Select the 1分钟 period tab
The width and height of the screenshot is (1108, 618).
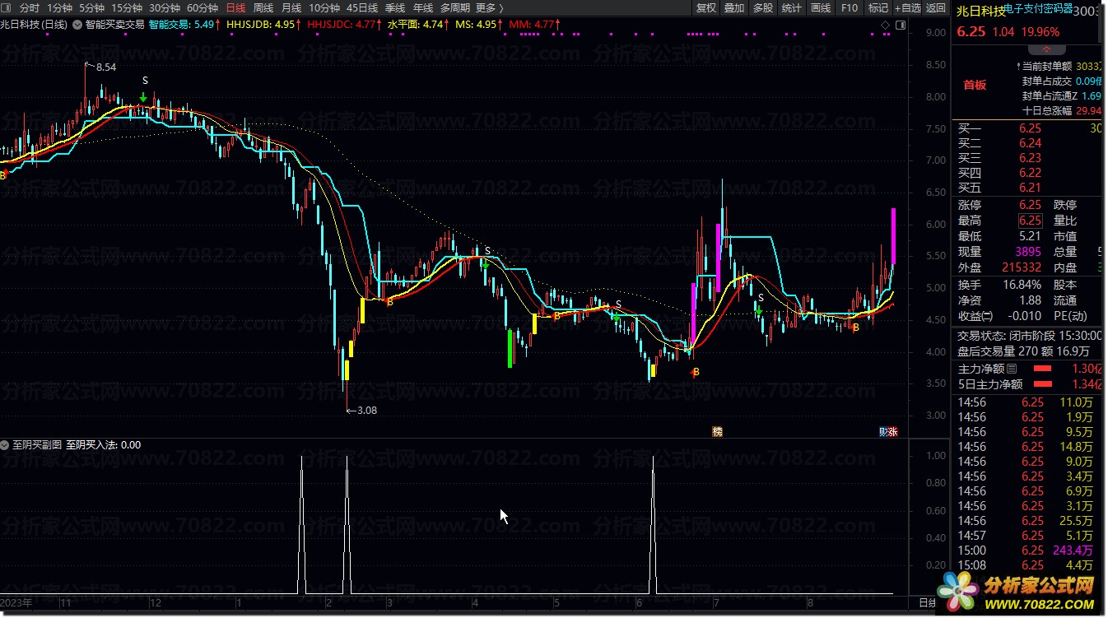[60, 7]
